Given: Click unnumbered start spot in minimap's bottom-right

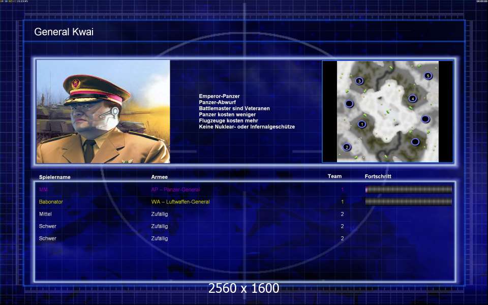Looking at the screenshot, I should [x=415, y=142].
